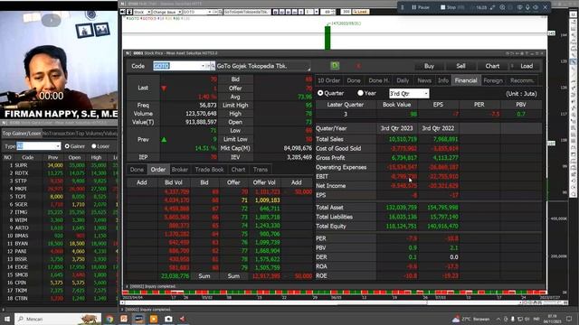Select the Gainer radio option
579x325 pixels.
coord(67,146)
